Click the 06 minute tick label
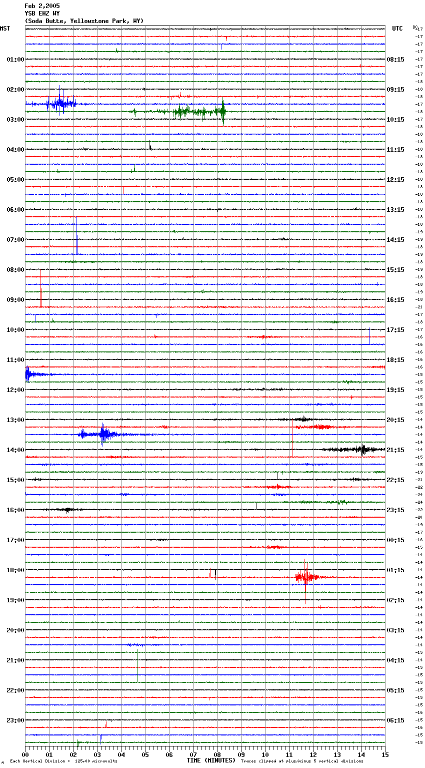 [169, 754]
